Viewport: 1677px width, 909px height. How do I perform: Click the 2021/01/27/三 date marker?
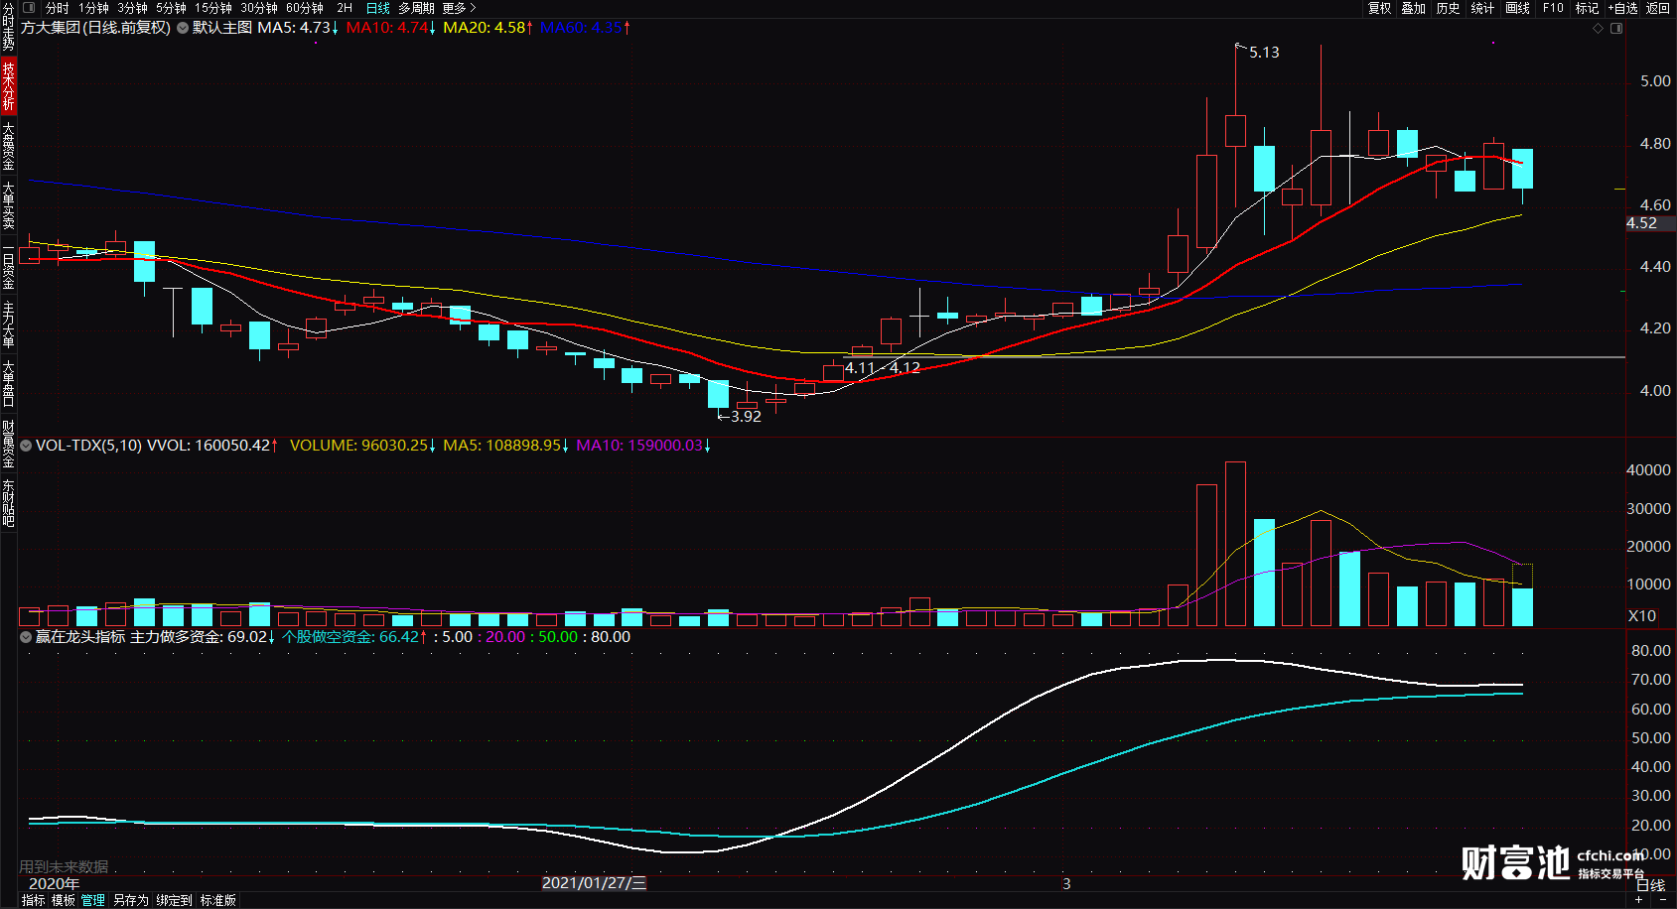pos(594,883)
